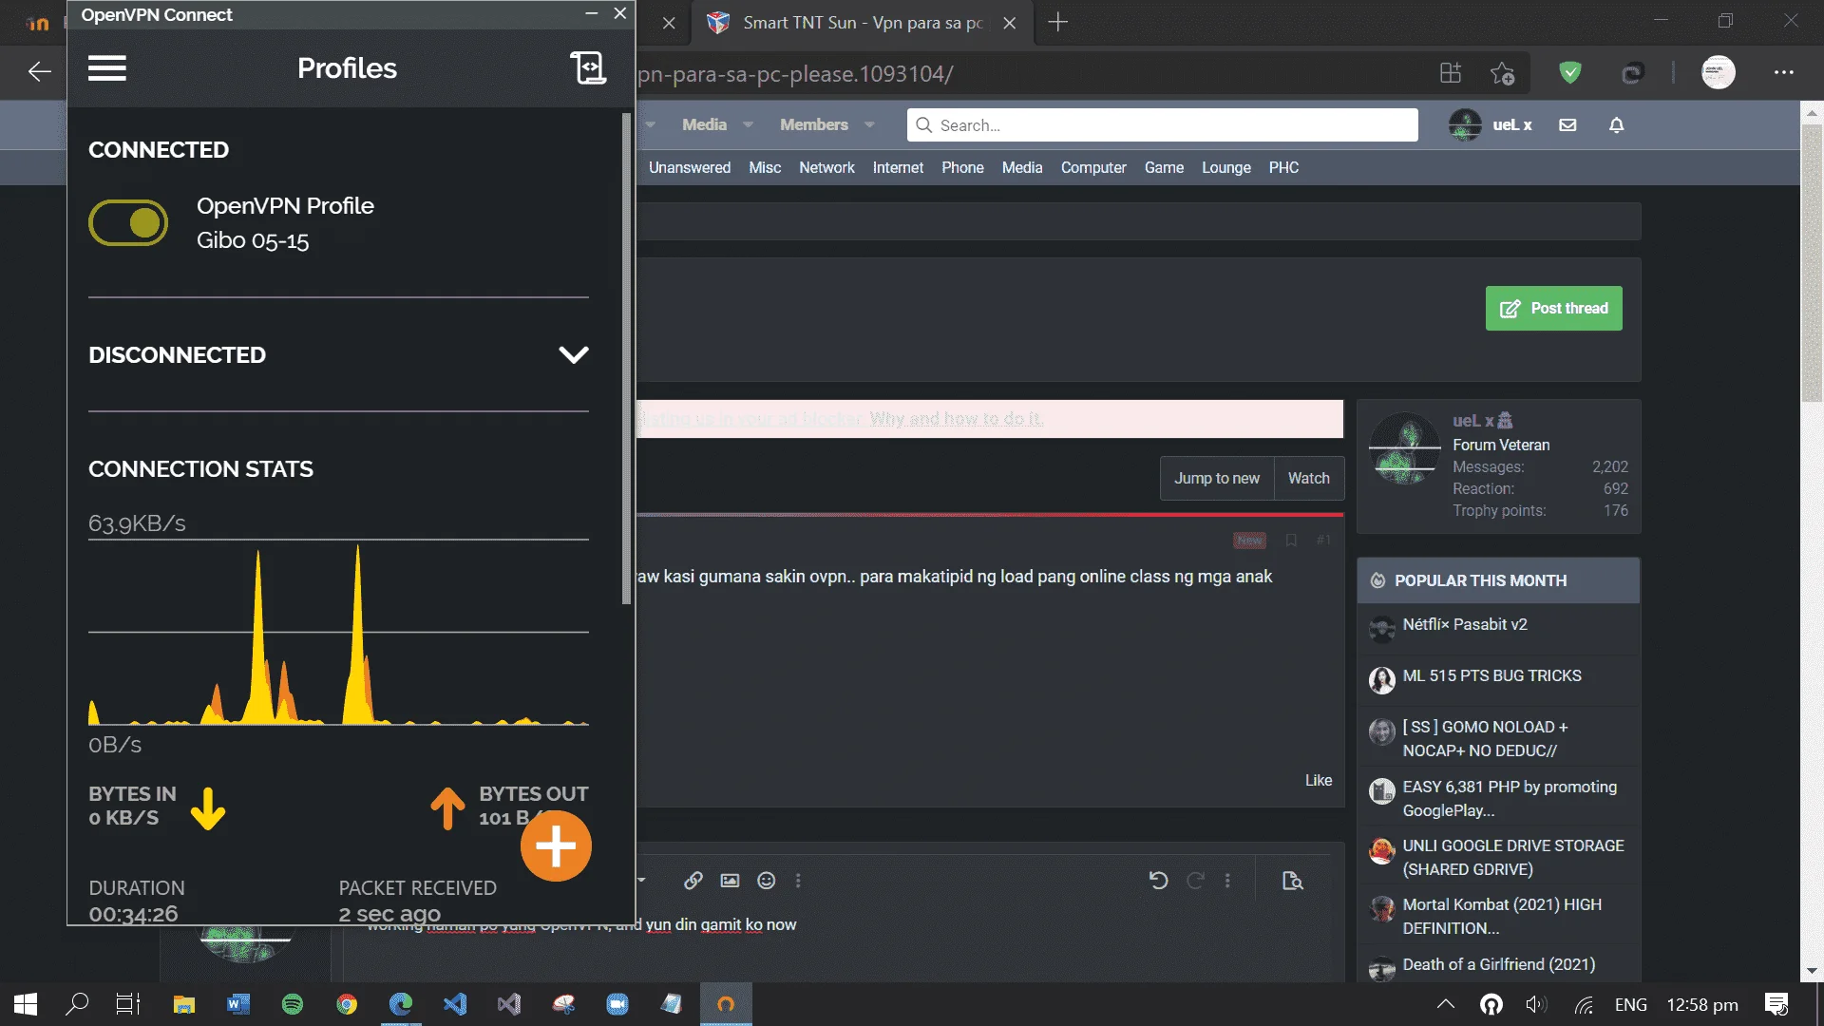The width and height of the screenshot is (1824, 1026).
Task: Open the Network forum section
Action: pyautogui.click(x=826, y=167)
